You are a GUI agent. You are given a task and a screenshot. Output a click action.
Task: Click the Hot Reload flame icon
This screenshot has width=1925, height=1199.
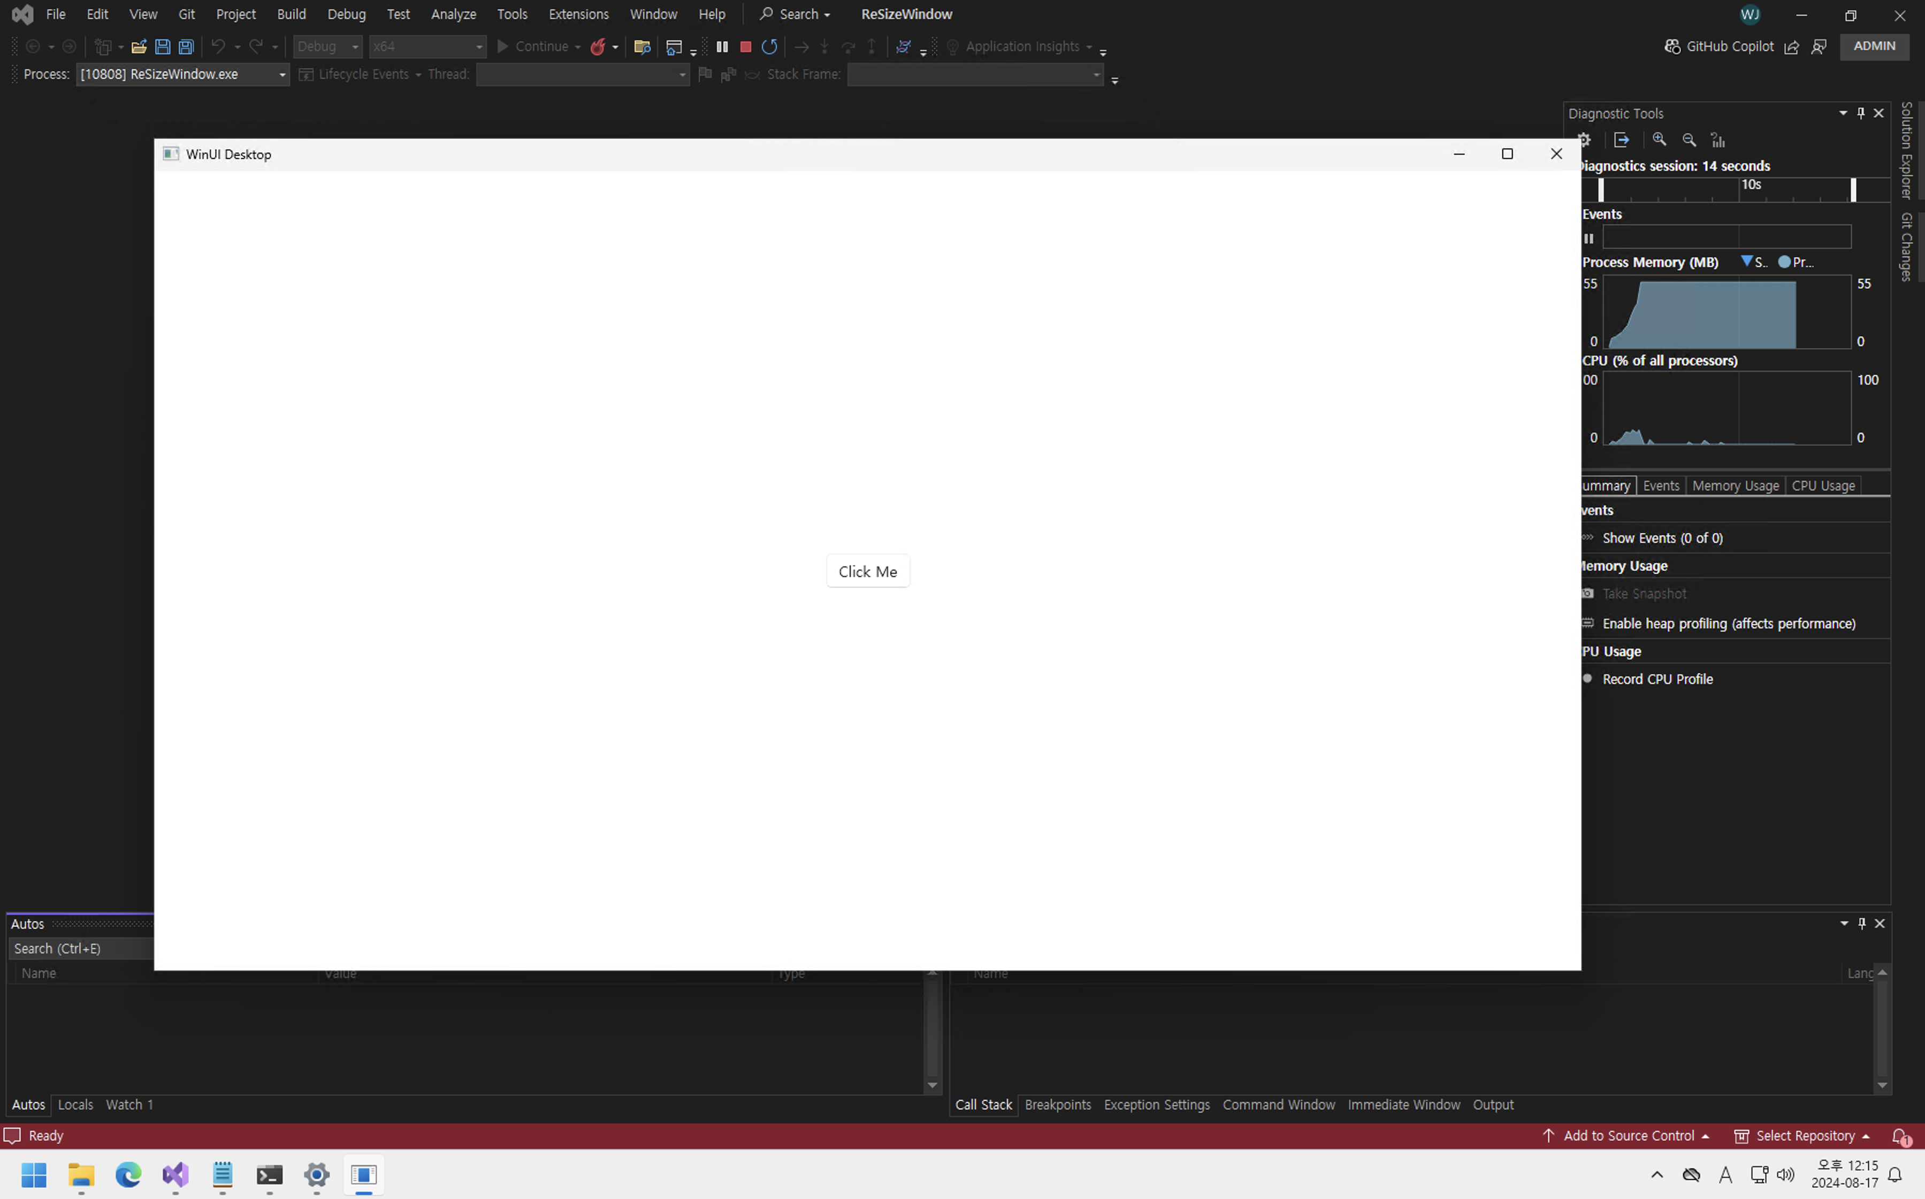coord(598,47)
